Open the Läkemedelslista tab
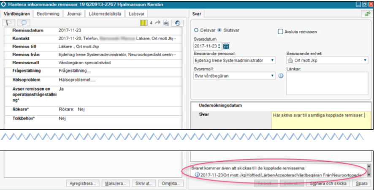The image size is (374, 190). click(105, 14)
